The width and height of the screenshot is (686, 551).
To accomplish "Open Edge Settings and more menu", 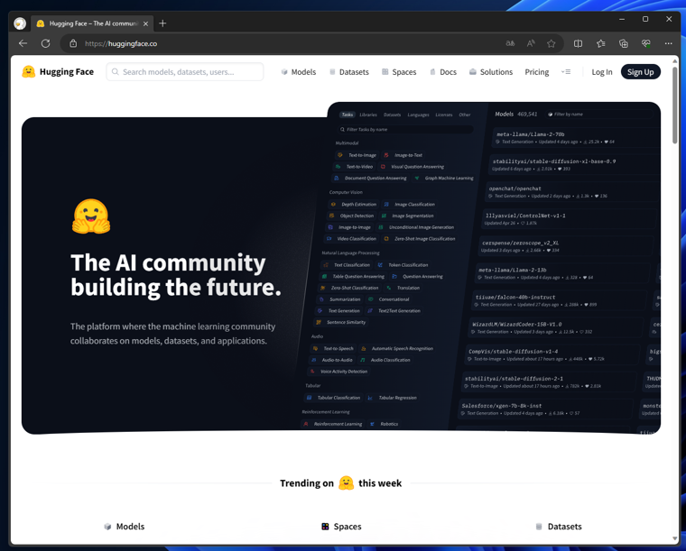I will [669, 43].
